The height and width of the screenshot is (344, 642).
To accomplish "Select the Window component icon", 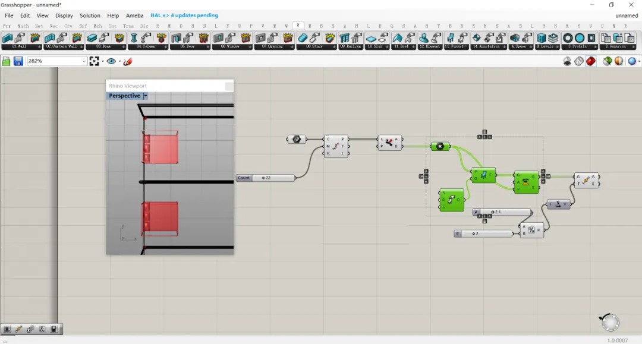I will pos(218,39).
